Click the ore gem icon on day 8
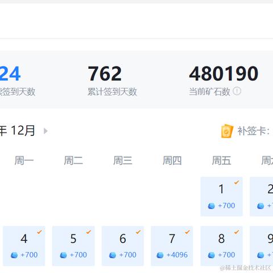The width and height of the screenshot is (273, 273). (212, 255)
